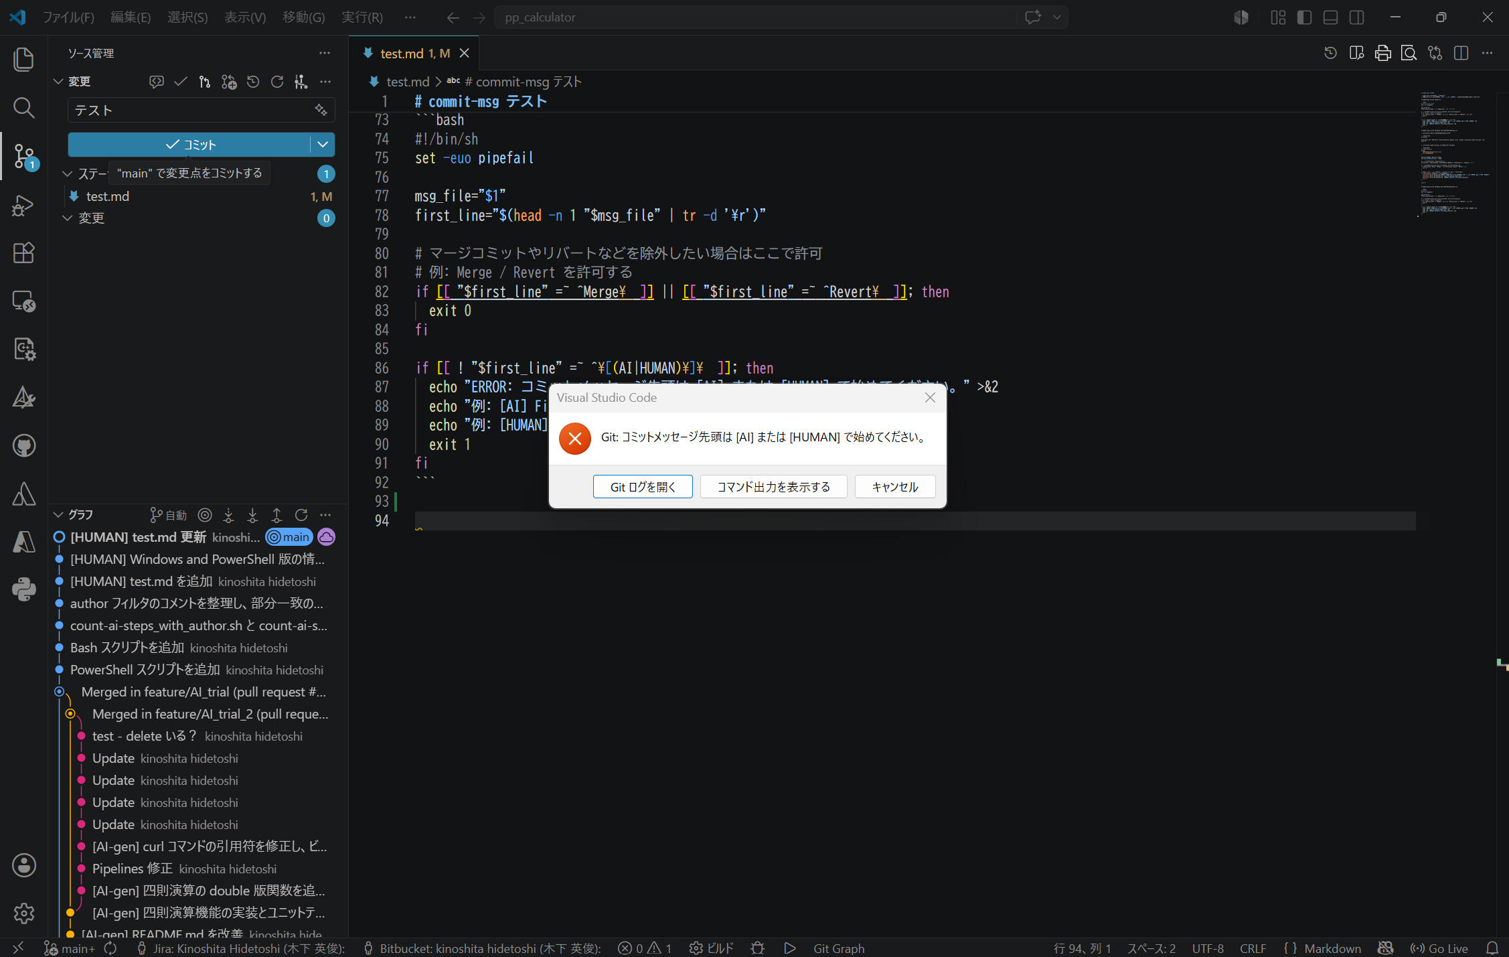The width and height of the screenshot is (1509, 957).
Task: Click Git ログを開く in dialog
Action: tap(643, 487)
